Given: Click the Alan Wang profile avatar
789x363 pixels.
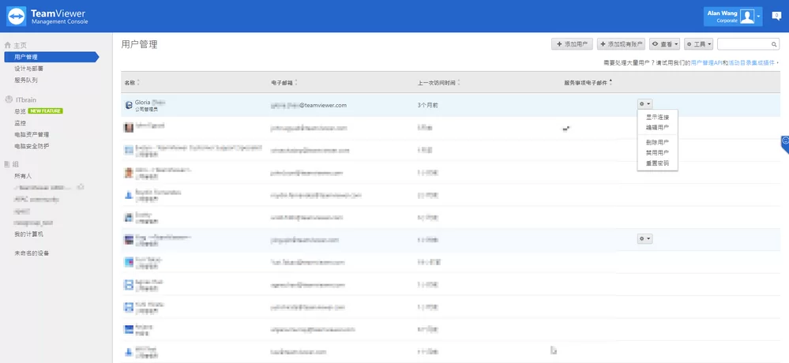Looking at the screenshot, I should coord(746,16).
